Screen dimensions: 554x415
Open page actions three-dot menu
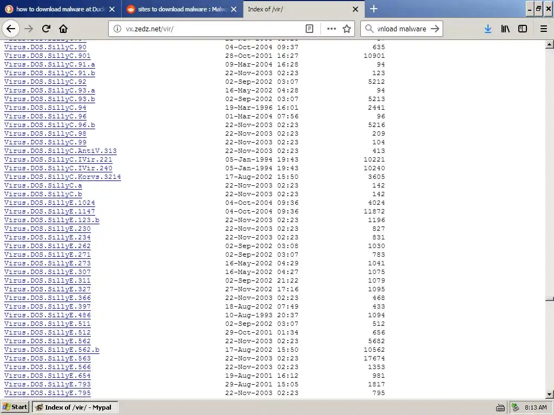pos(332,29)
